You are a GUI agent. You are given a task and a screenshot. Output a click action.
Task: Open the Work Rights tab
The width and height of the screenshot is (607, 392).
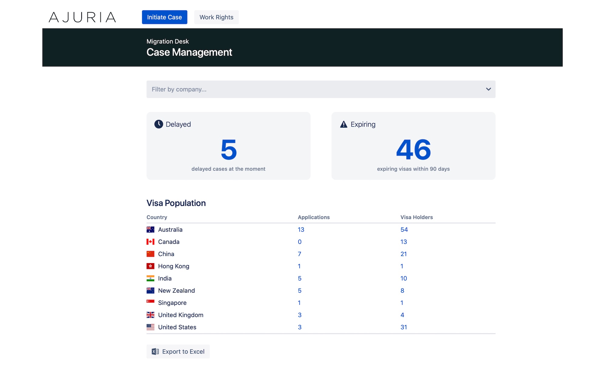click(x=216, y=17)
